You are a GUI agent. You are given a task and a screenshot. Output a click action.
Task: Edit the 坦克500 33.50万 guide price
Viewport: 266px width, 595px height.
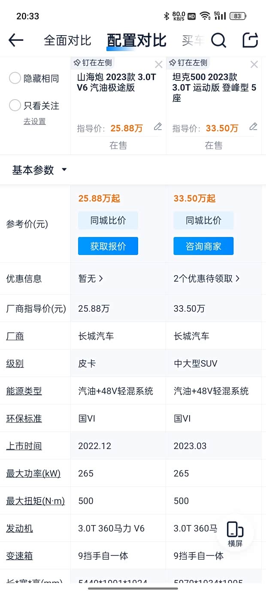click(253, 127)
